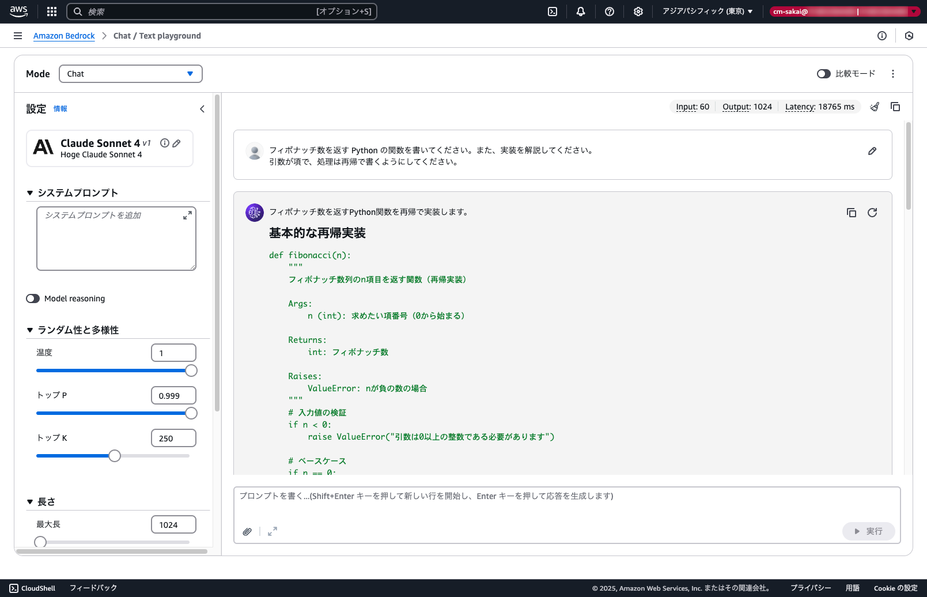The image size is (927, 597).
Task: Copy the conversation with top copy icon
Action: coord(895,107)
